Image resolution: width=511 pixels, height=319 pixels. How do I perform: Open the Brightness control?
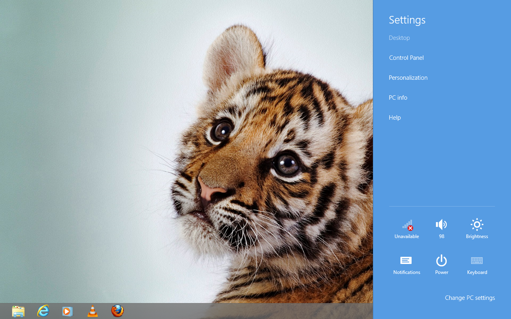(x=477, y=229)
